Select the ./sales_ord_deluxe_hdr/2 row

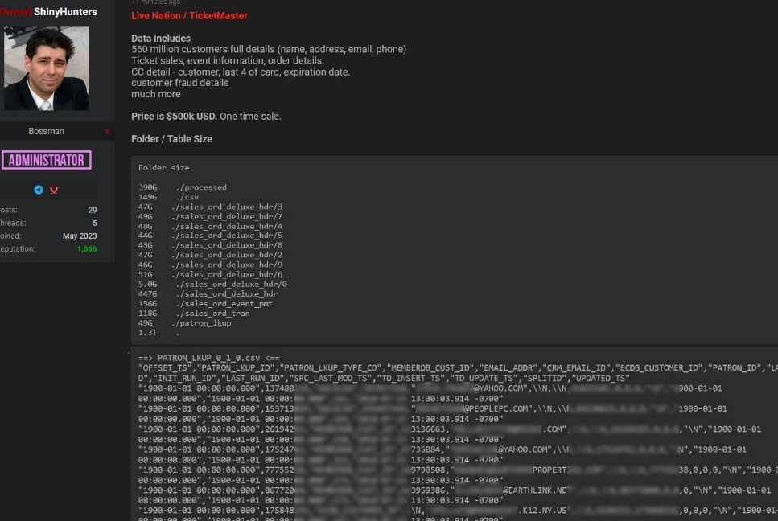[210, 255]
